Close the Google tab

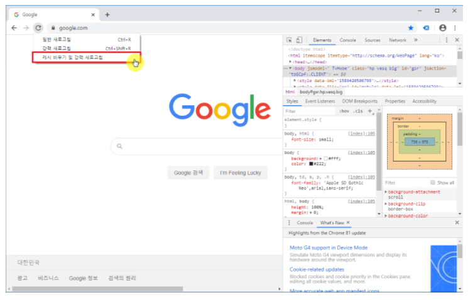point(93,14)
